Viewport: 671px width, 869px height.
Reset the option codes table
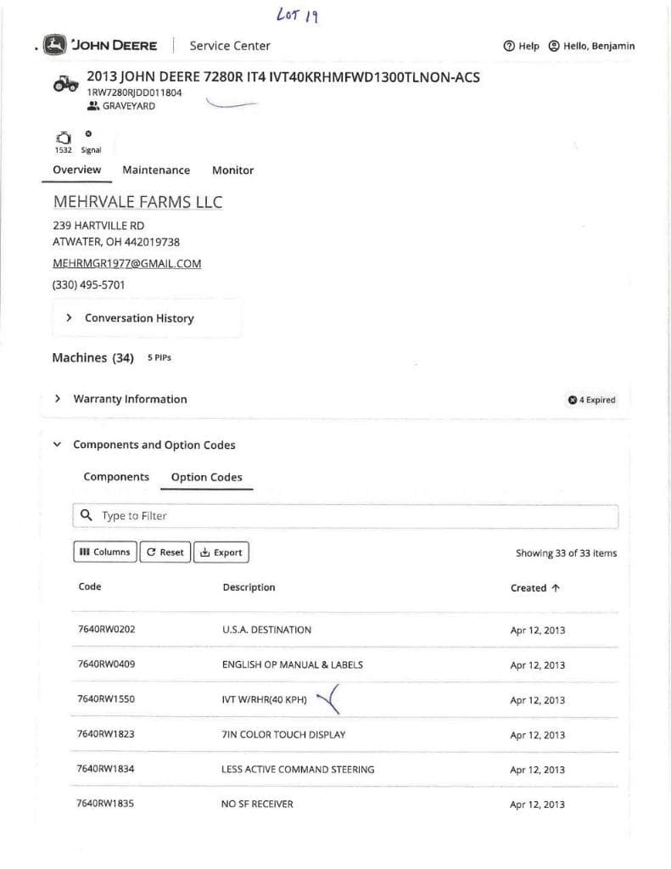click(x=165, y=552)
